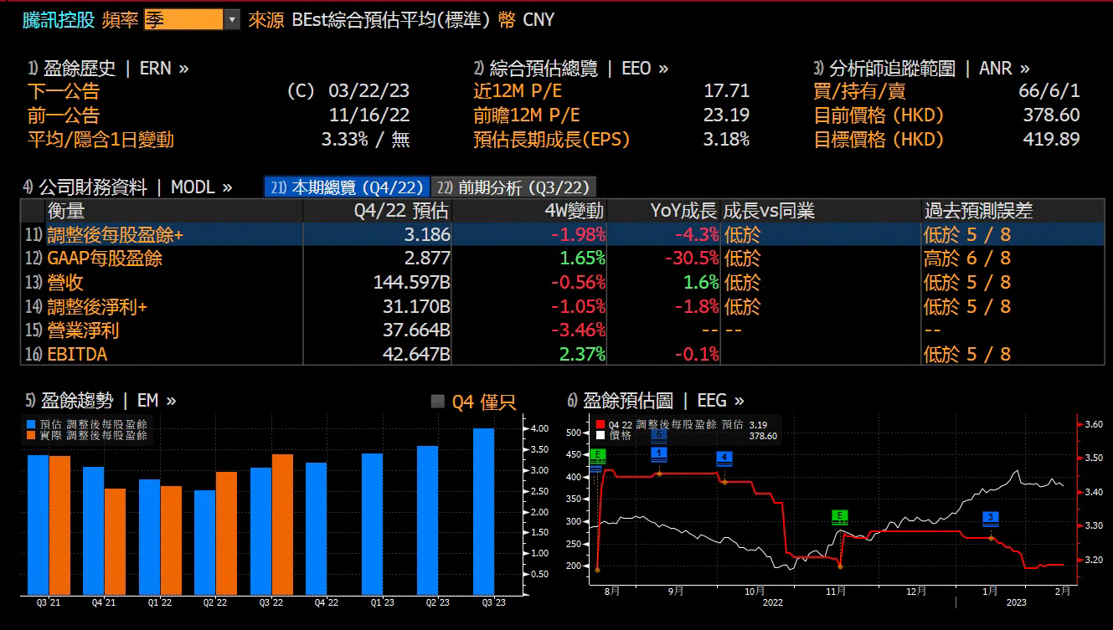Select the 頻率 field showing 季
This screenshot has height=630, width=1113.
tap(183, 20)
